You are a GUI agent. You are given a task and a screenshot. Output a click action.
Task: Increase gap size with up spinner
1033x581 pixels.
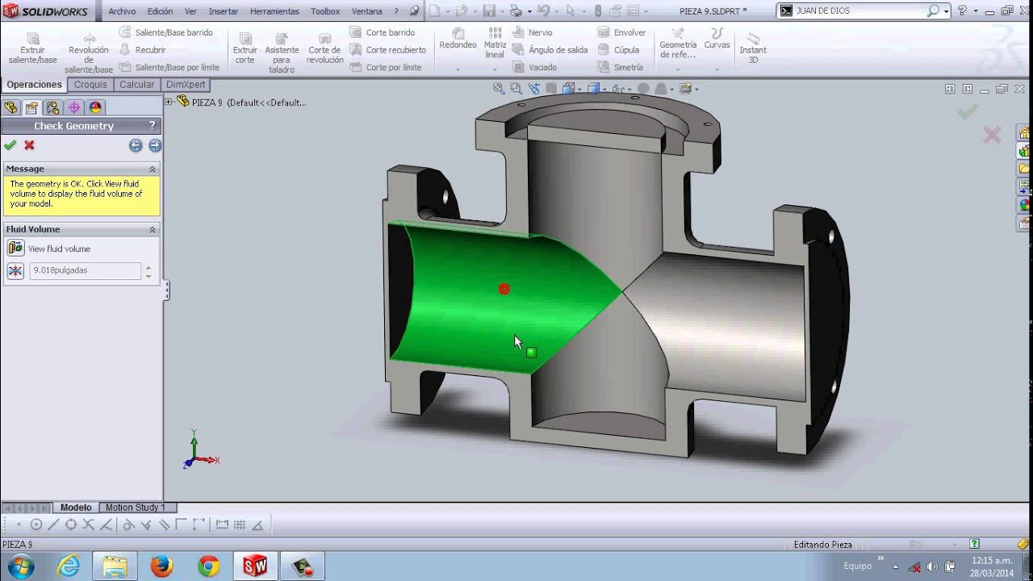pos(148,267)
